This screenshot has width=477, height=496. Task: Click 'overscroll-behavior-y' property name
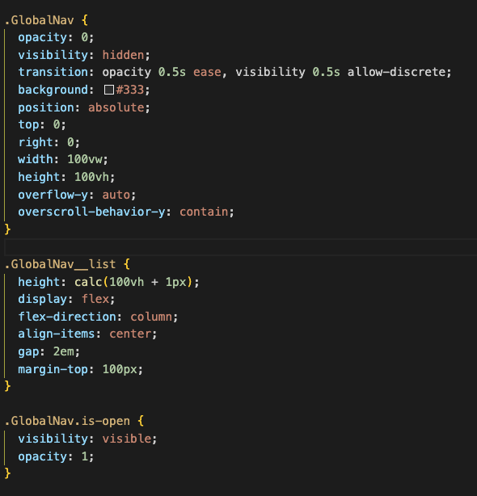point(91,212)
